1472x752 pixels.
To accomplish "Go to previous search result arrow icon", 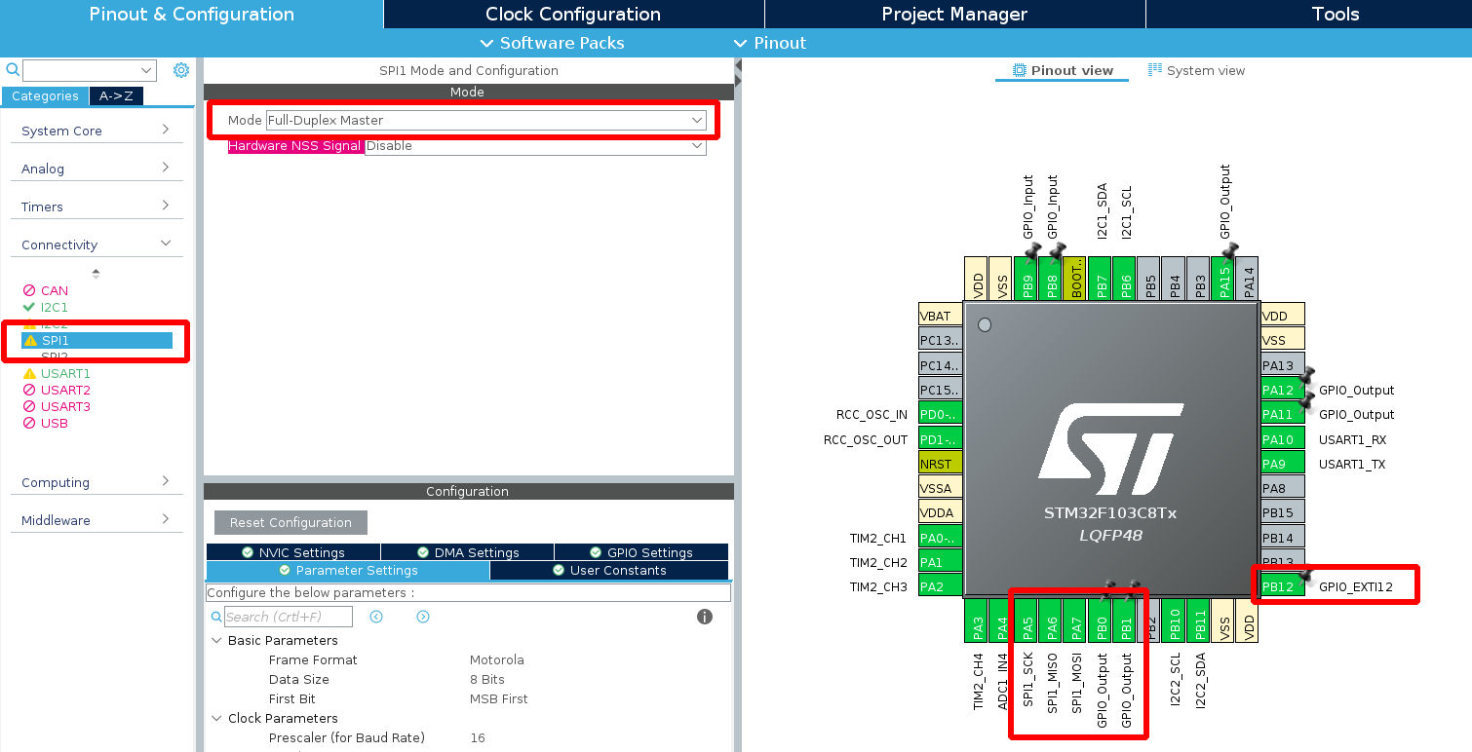I will 376,617.
